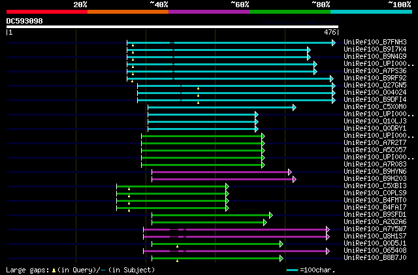Screen dimensions: 418x275
Task: Click the UniRef100_B8B7J0 label
Action: [x=375, y=258]
